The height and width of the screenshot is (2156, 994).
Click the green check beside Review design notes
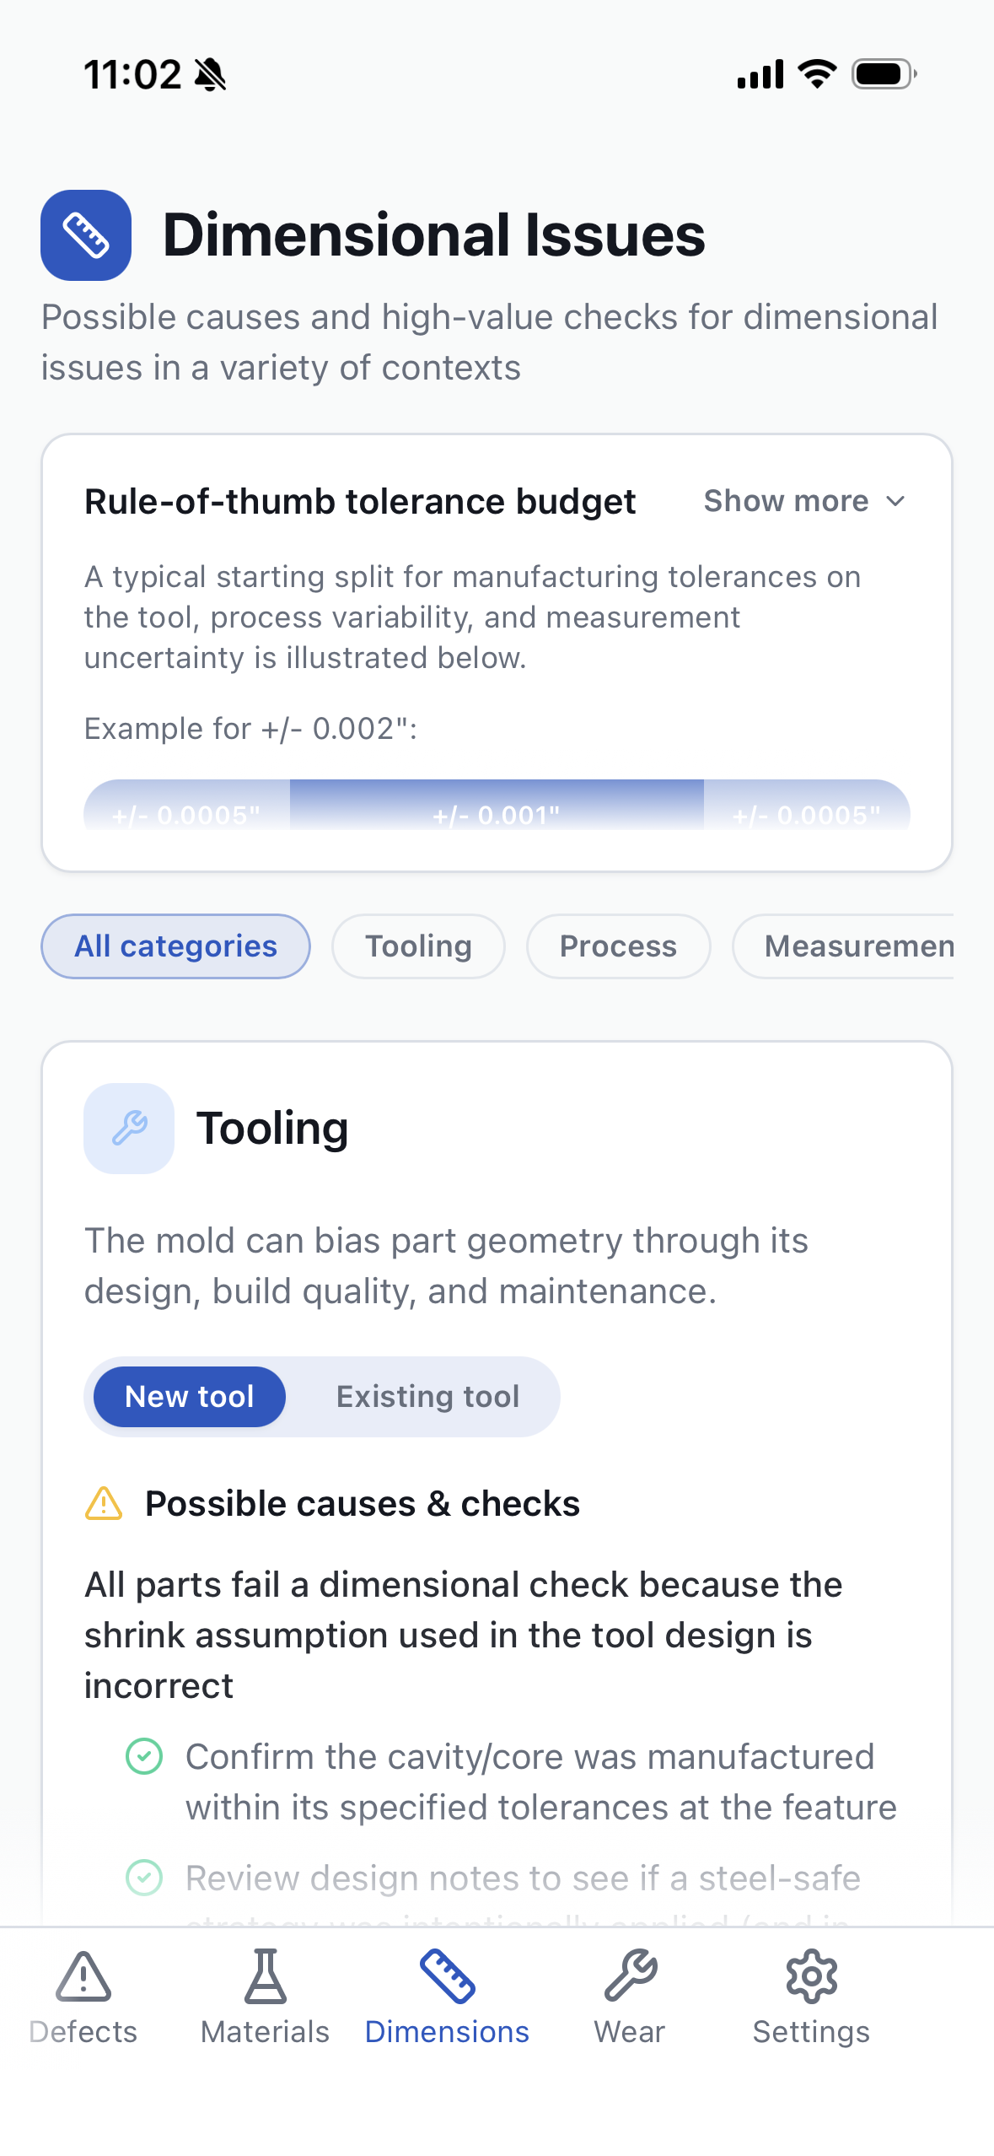148,1878
